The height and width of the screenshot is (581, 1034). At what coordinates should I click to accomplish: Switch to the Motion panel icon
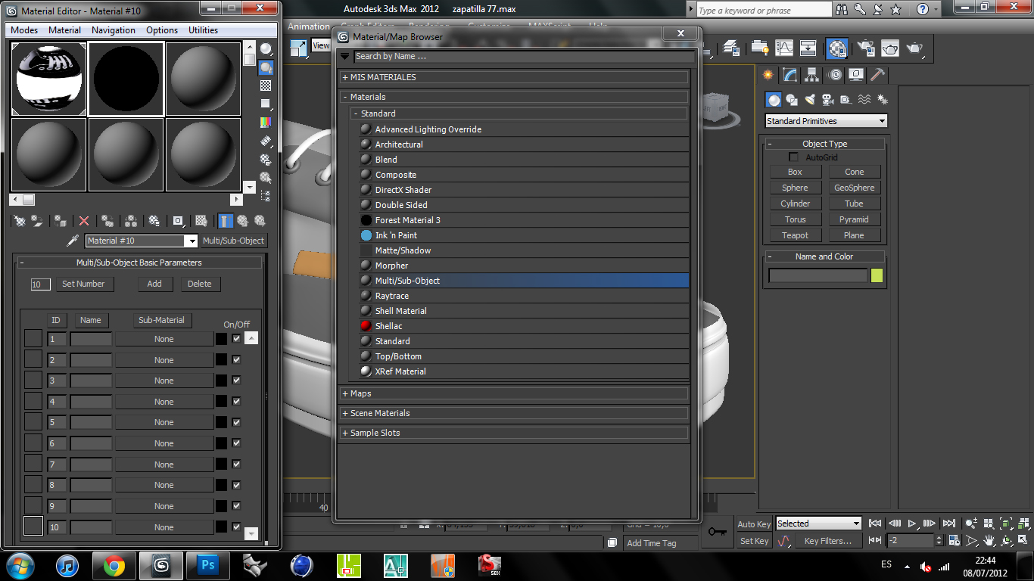point(835,75)
